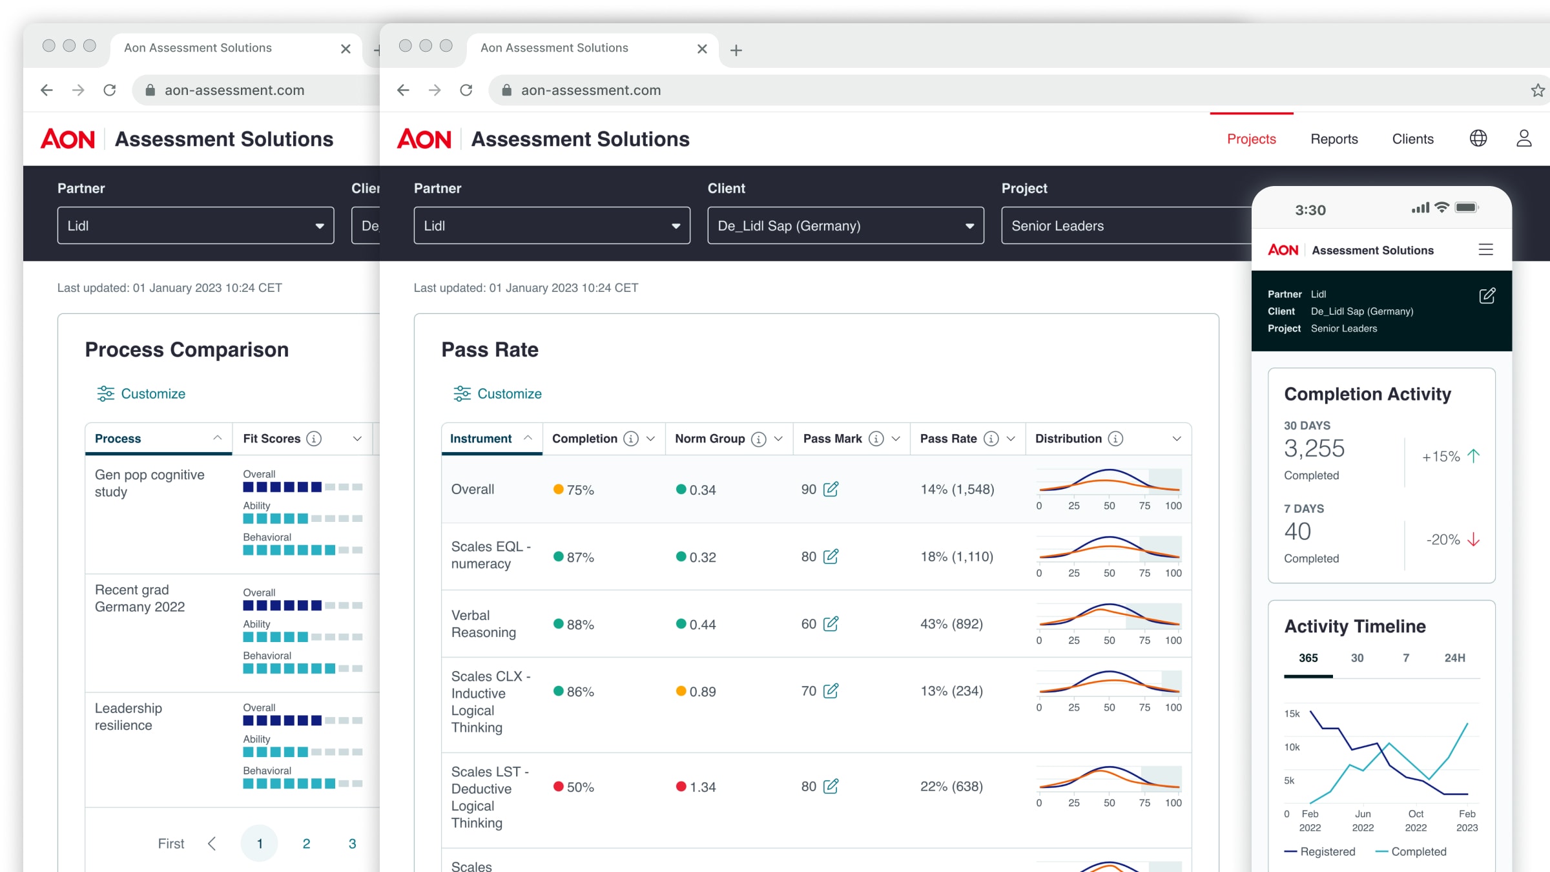Close back window's Aon Assessment Solutions tab
This screenshot has height=872, width=1550.
(346, 48)
